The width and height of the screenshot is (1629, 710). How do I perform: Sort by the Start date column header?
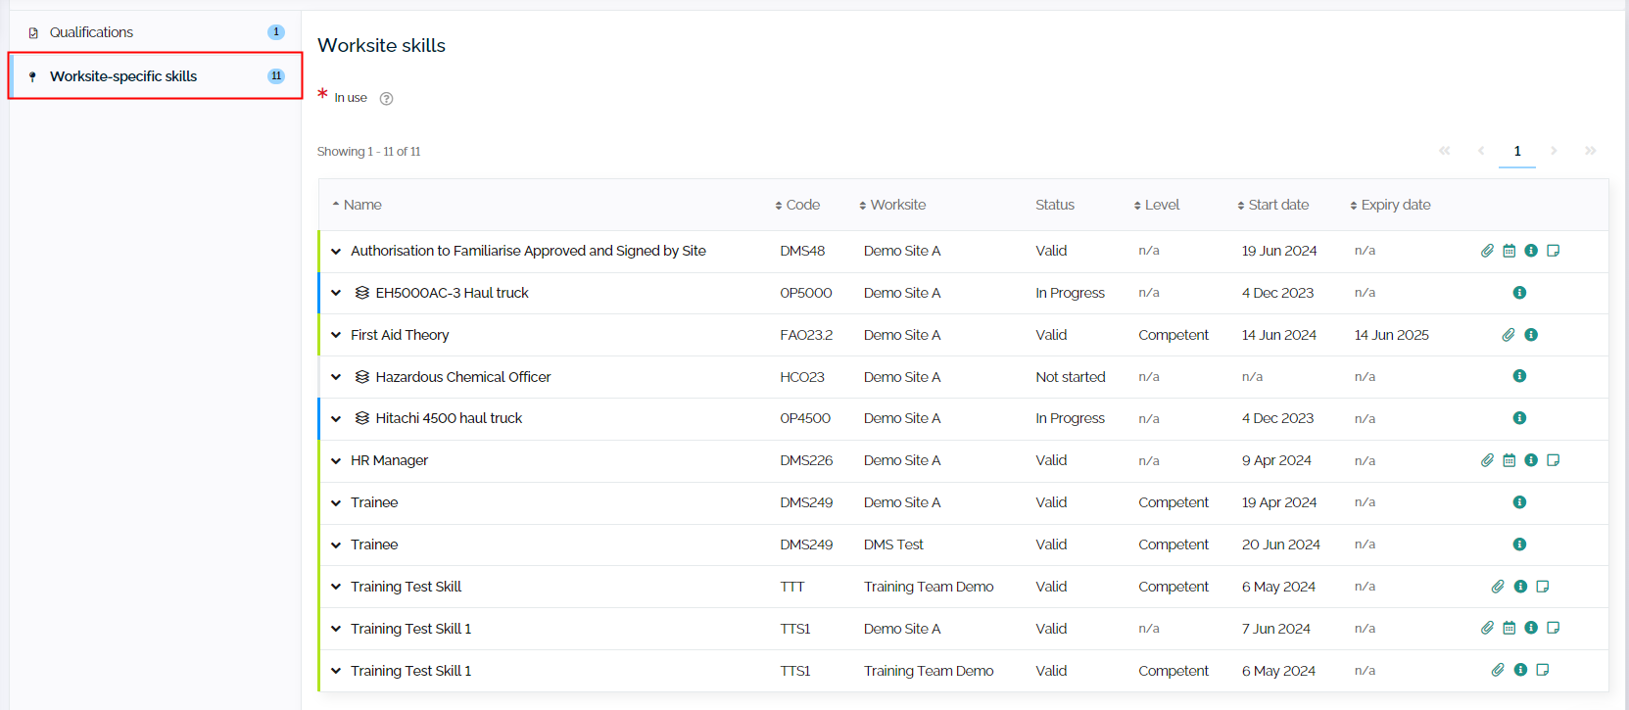pos(1276,205)
